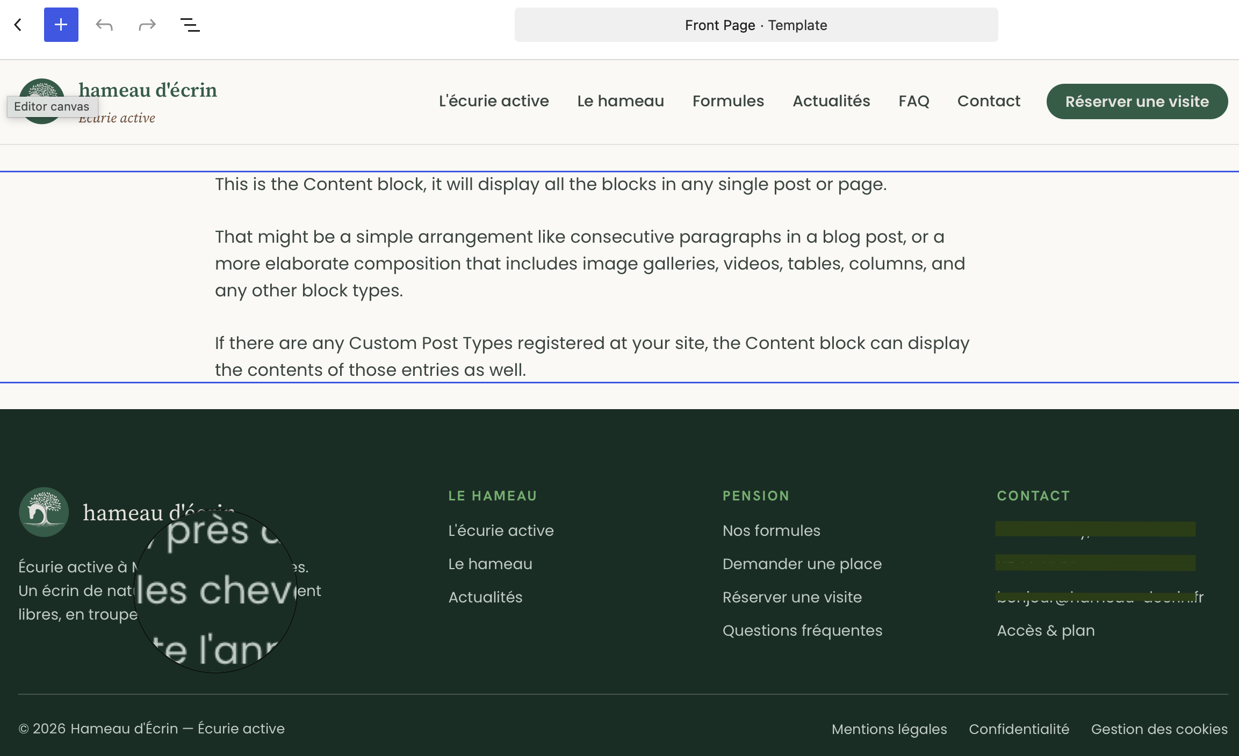
Task: Click the FAQ navigation item
Action: 914,101
